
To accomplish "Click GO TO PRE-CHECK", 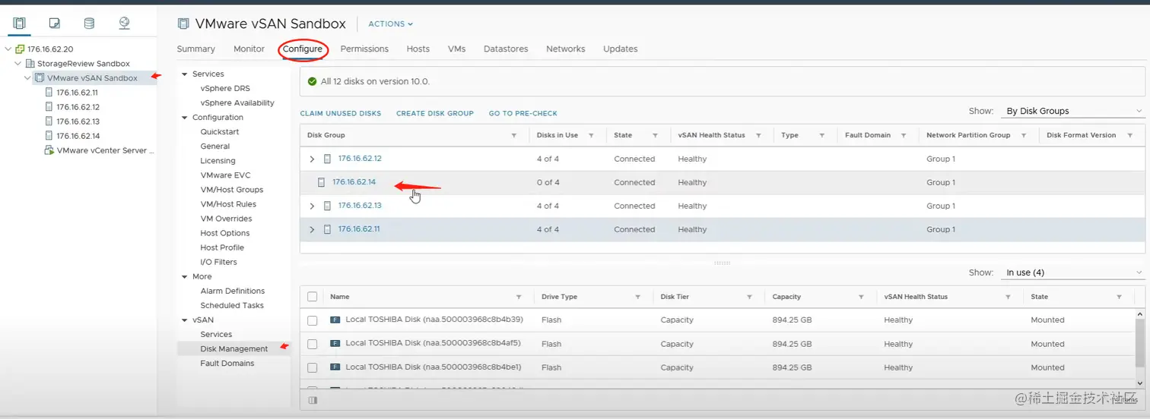I will [x=523, y=113].
